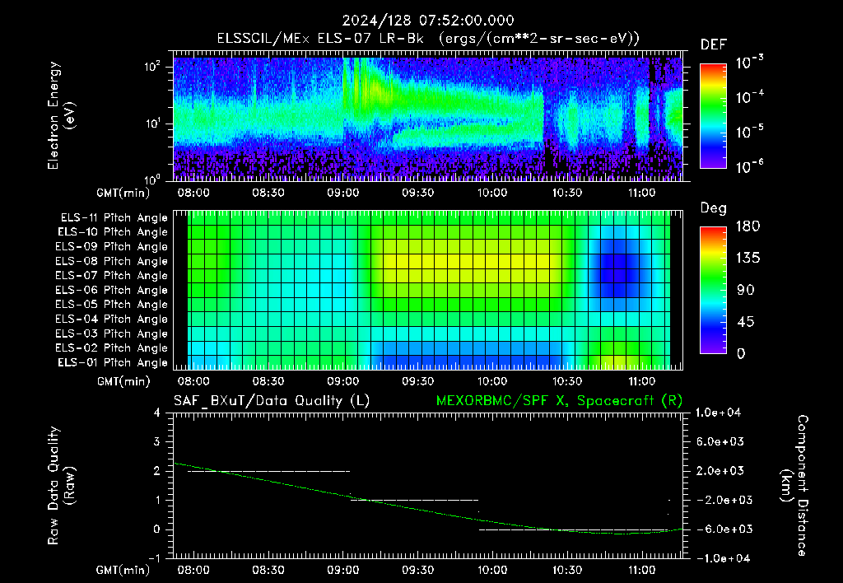Click the 08:30 time label under the Data Quality plot
This screenshot has height=583, width=843.
coord(268,570)
